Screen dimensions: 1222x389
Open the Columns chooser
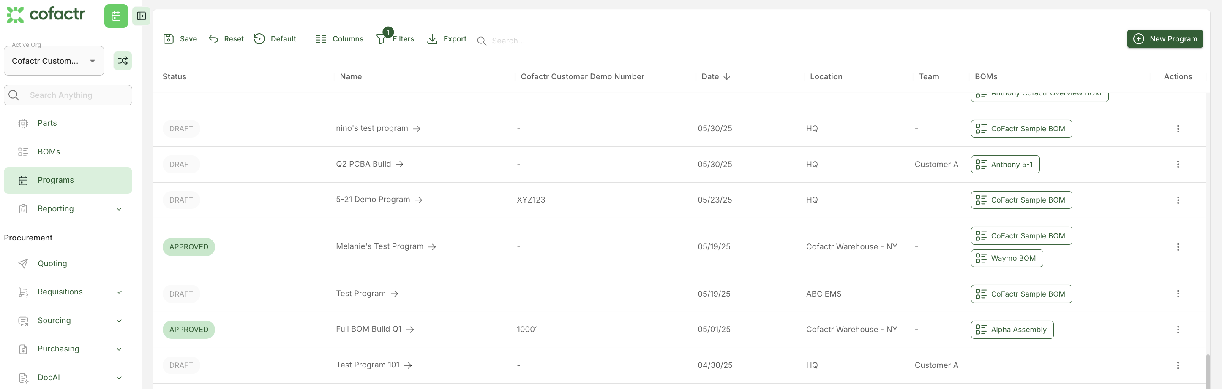339,39
